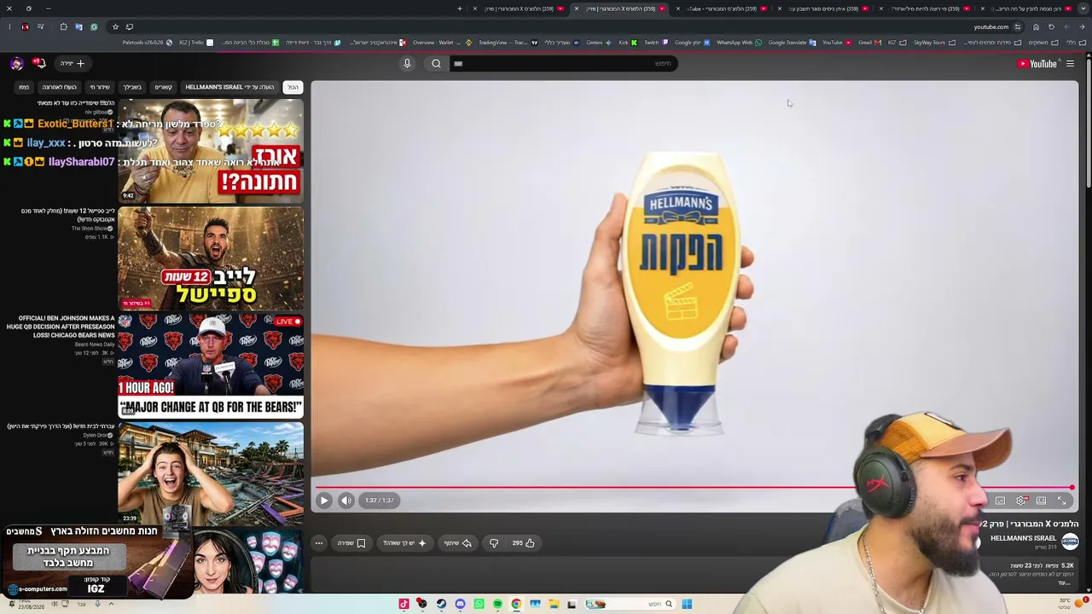This screenshot has height=614, width=1092.
Task: Select the first filter chip beside HELLMANN'S ISRAEL
Action: point(293,87)
